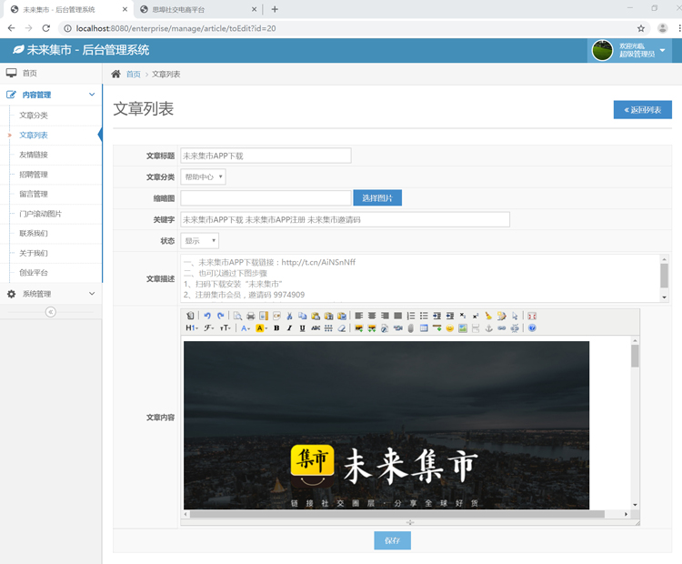The width and height of the screenshot is (682, 564).
Task: Click the 选择图片 button
Action: [x=377, y=197]
